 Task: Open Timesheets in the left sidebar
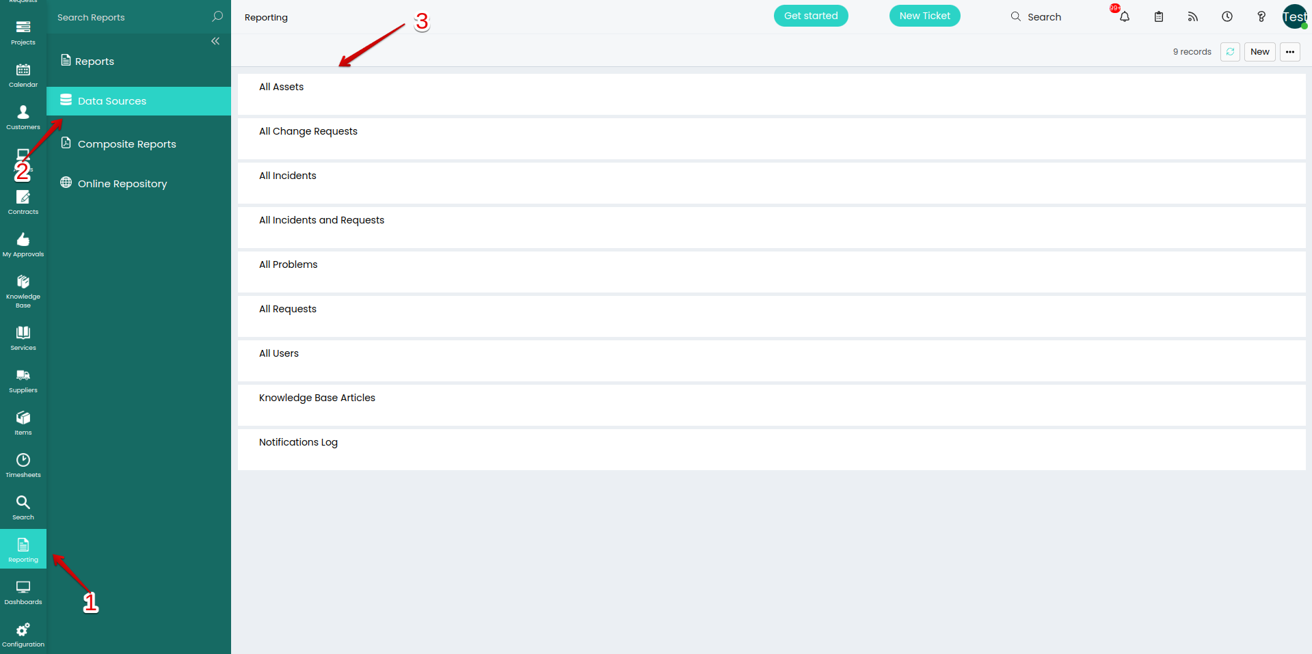(23, 465)
